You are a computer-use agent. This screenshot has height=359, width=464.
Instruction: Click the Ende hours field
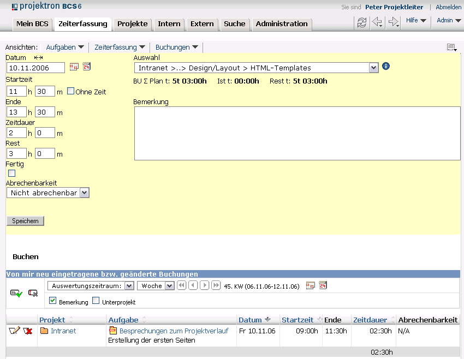tap(16, 112)
